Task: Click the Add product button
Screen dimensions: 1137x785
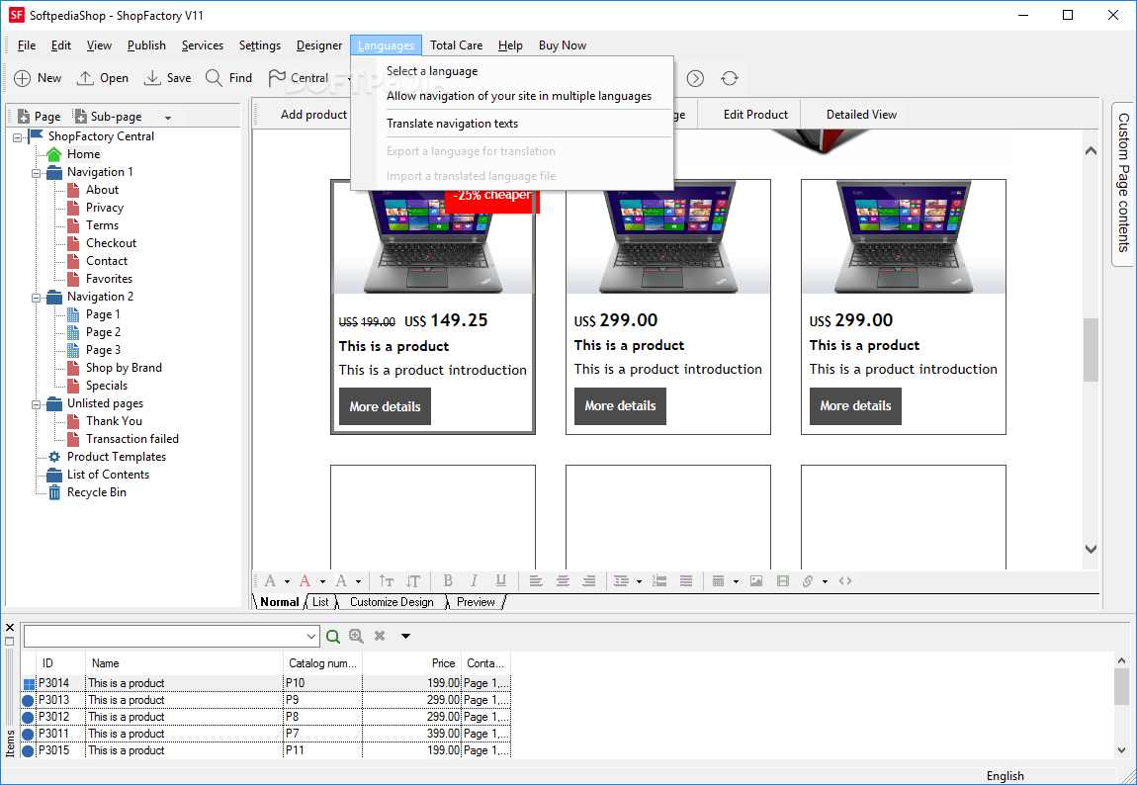Action: coord(314,115)
